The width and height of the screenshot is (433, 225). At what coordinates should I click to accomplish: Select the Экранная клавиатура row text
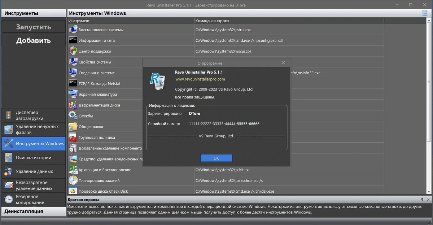pyautogui.click(x=98, y=94)
